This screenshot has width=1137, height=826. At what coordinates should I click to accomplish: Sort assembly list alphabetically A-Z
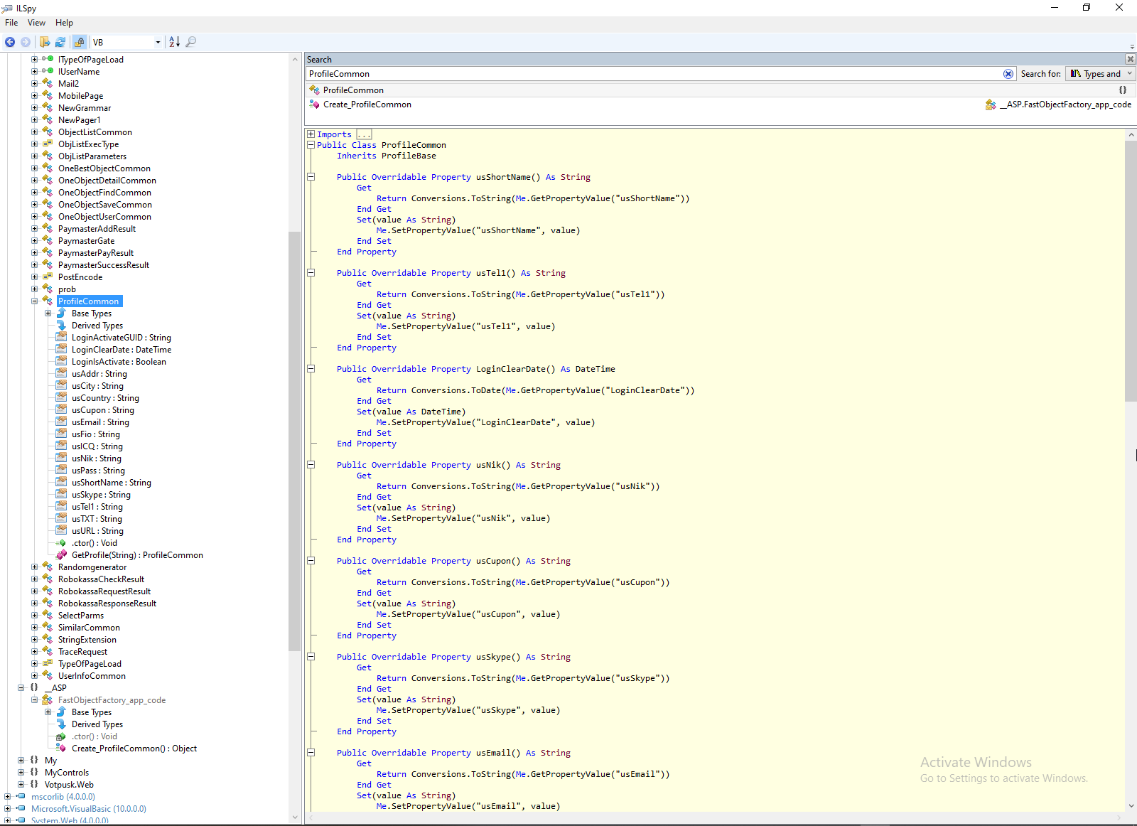pos(174,42)
